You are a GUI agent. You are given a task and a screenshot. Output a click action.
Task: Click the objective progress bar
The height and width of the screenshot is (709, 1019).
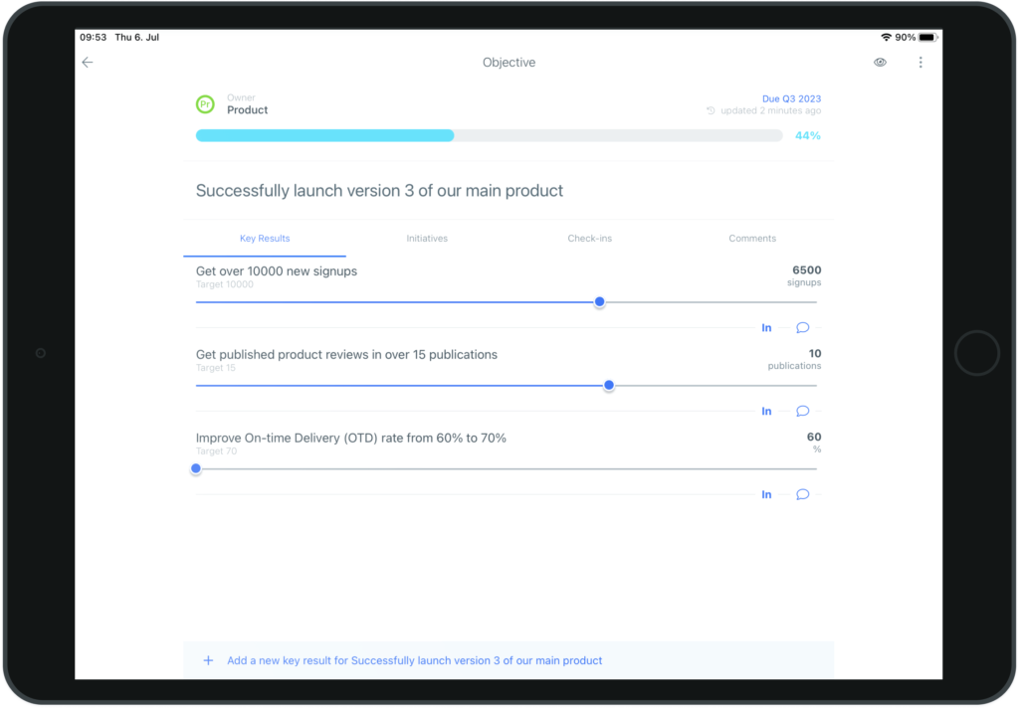pos(489,135)
